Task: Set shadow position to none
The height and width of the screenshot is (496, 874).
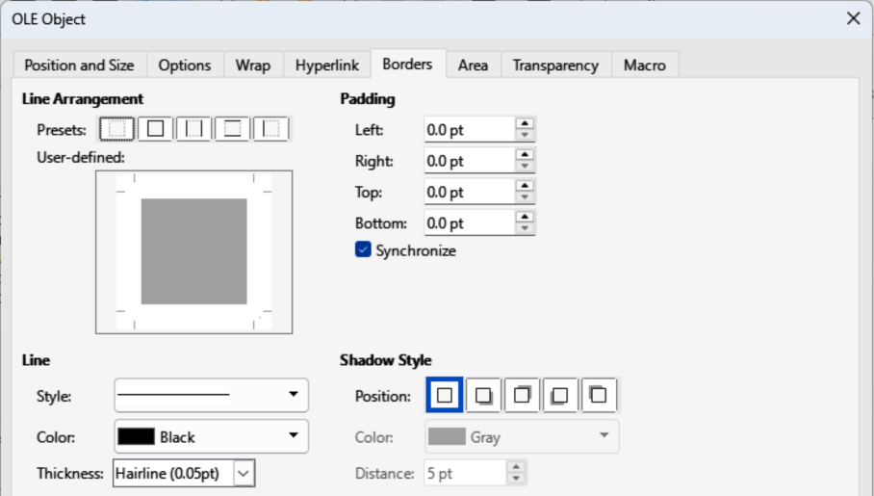Action: click(x=445, y=395)
